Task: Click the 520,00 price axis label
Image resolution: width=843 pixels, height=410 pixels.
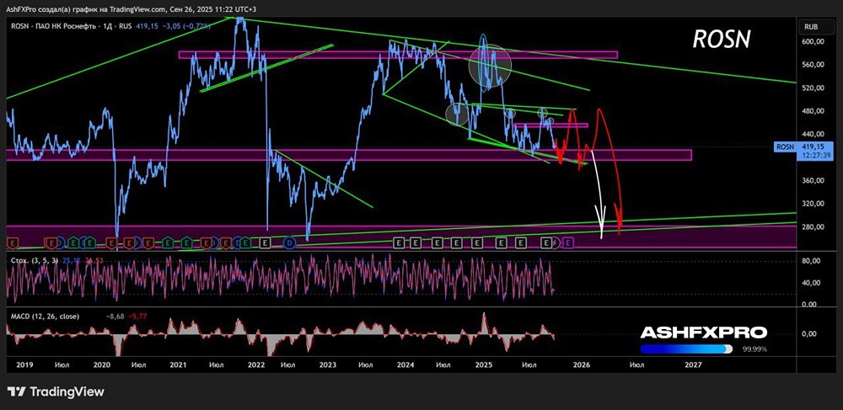Action: click(811, 88)
